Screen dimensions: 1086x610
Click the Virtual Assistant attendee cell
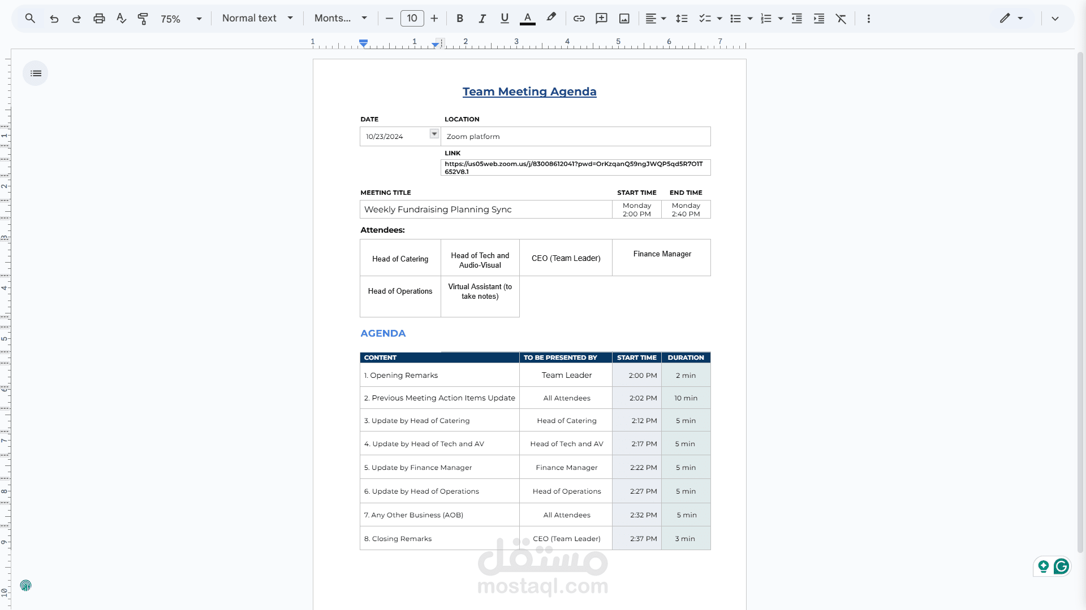coord(480,297)
